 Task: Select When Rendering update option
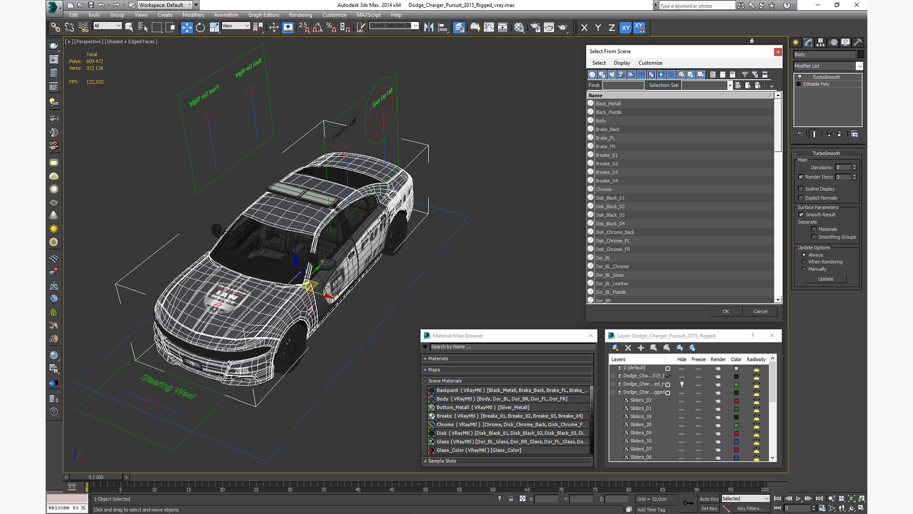tap(804, 262)
